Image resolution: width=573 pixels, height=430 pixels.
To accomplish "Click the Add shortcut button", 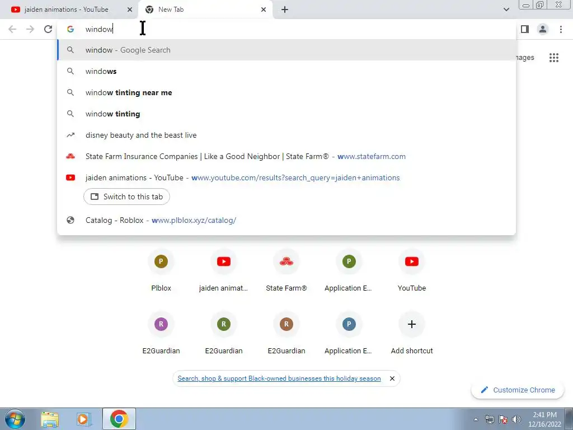I will (412, 333).
